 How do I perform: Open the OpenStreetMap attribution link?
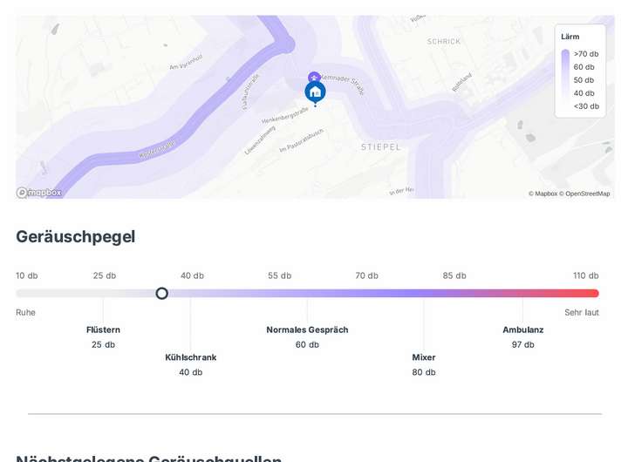click(x=585, y=194)
